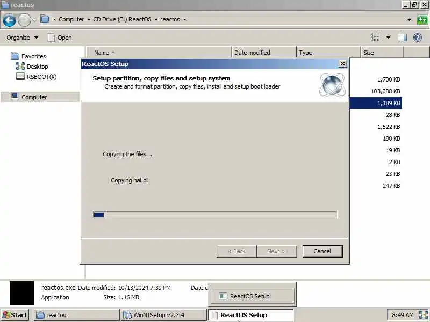Viewport: 430px width, 322px height.
Task: Open the Organize menu
Action: pyautogui.click(x=22, y=38)
